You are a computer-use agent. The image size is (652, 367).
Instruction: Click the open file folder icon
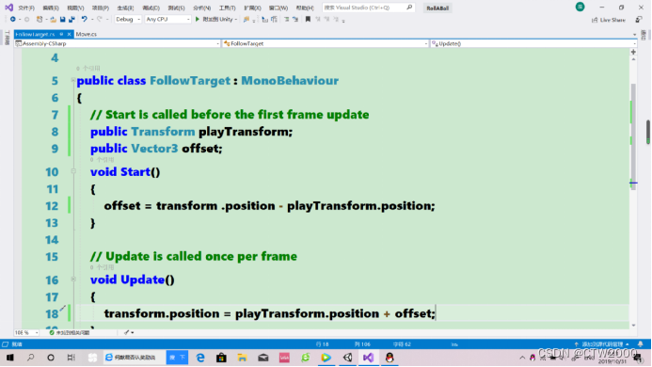click(53, 19)
